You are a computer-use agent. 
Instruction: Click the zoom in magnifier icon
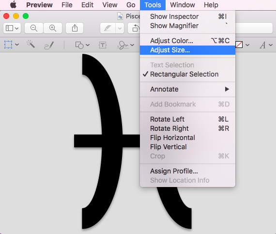[53, 28]
